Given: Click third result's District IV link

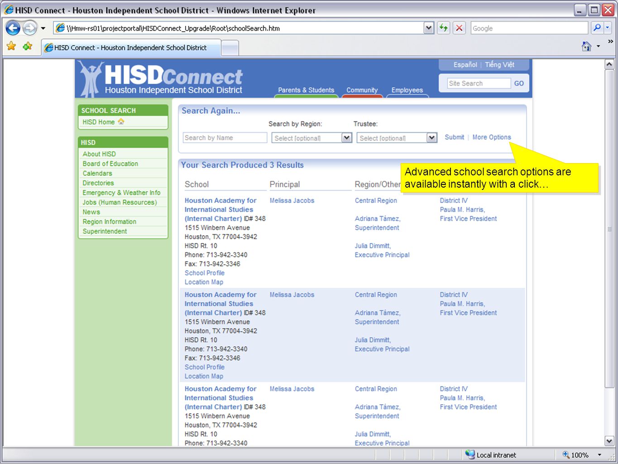Looking at the screenshot, I should pos(454,389).
